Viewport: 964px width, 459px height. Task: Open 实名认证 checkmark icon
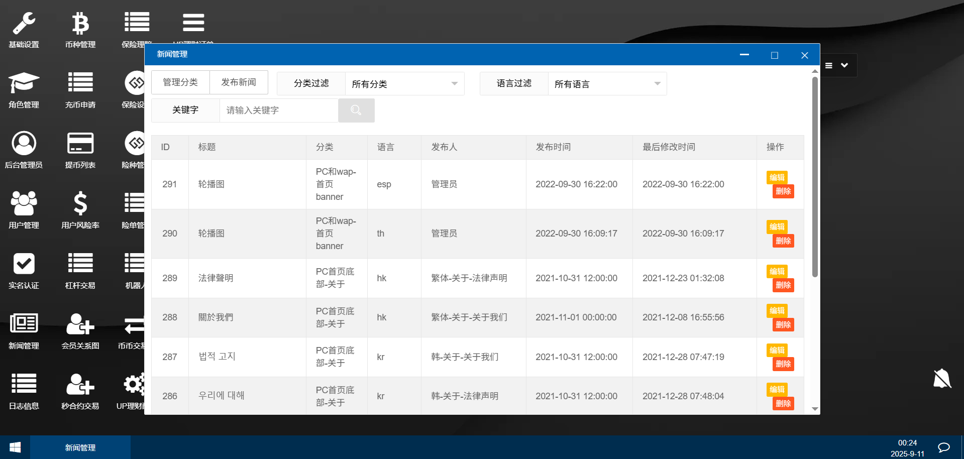(24, 264)
